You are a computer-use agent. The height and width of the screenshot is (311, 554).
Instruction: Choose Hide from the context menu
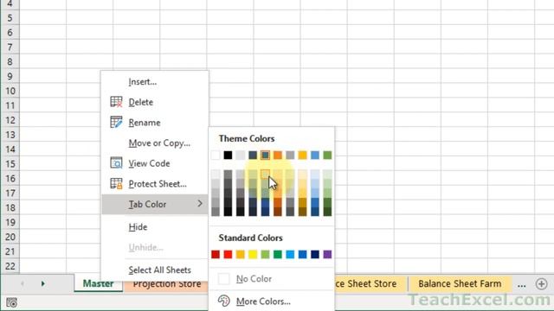138,227
